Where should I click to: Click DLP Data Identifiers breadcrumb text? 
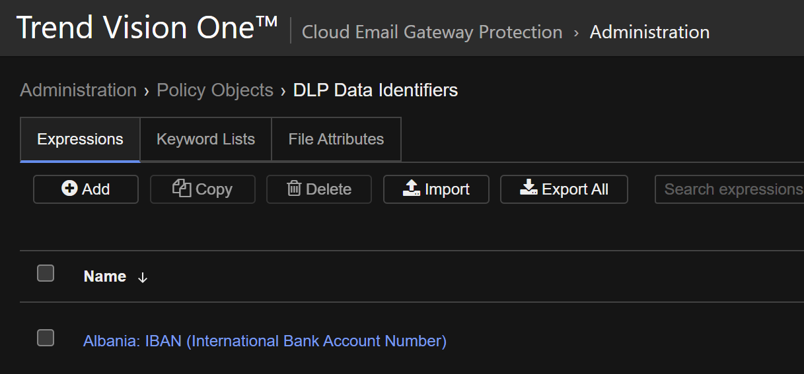click(375, 90)
